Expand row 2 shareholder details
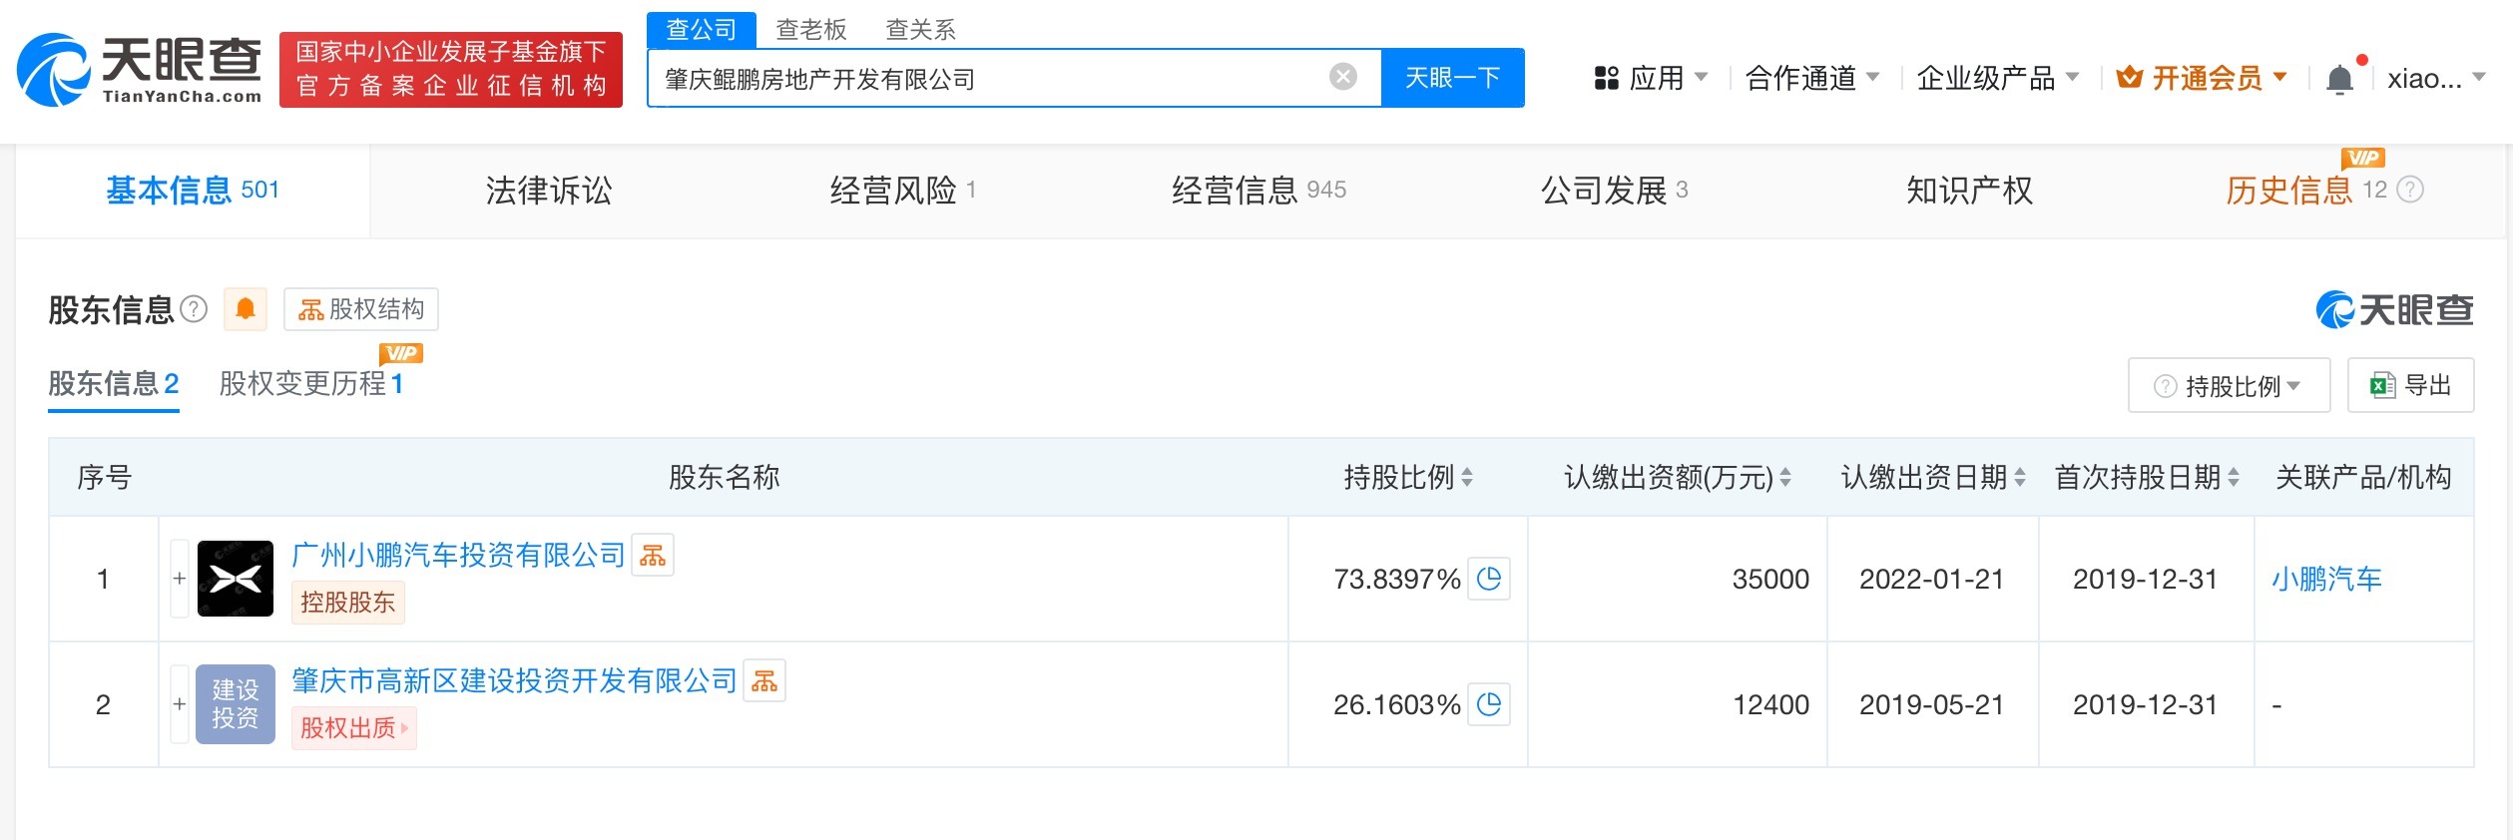Image resolution: width=2513 pixels, height=840 pixels. [x=180, y=704]
